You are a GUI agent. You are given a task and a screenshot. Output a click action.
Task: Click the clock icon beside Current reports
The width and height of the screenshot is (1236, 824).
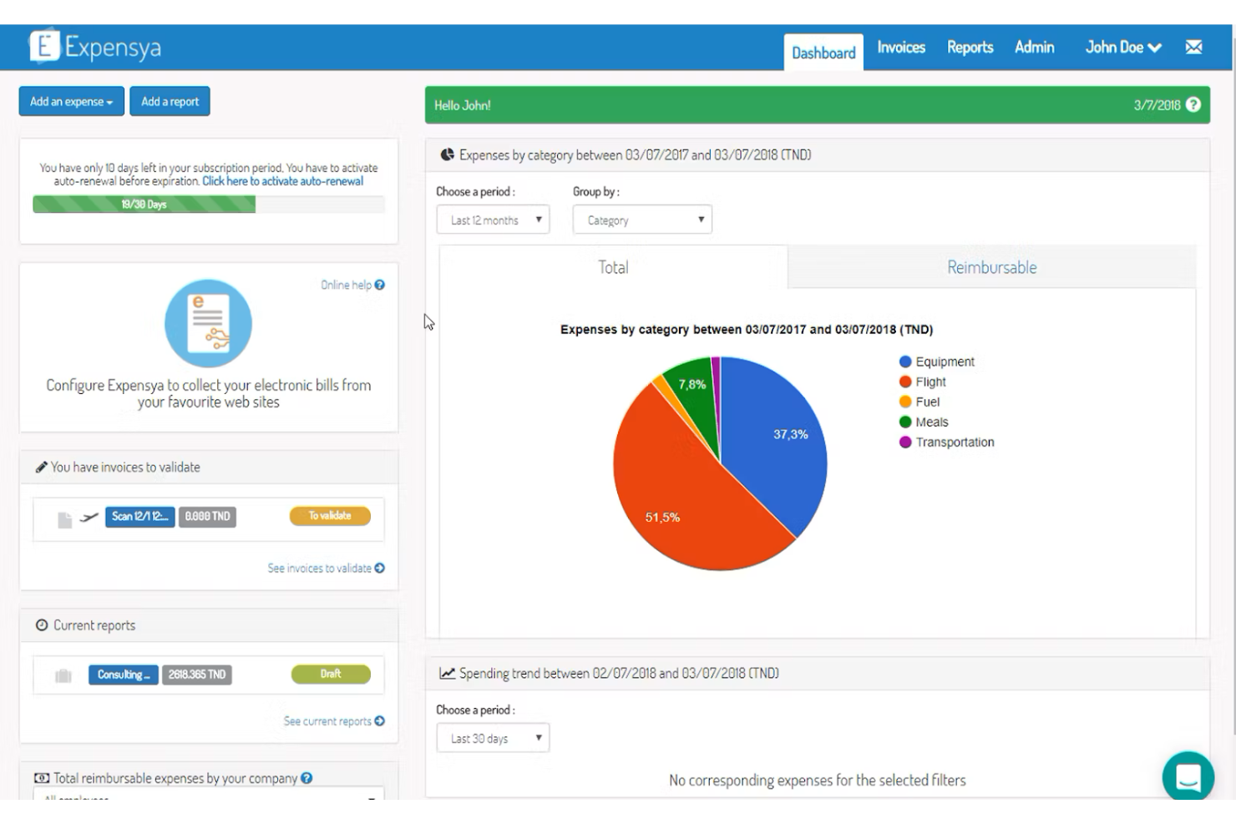[42, 625]
